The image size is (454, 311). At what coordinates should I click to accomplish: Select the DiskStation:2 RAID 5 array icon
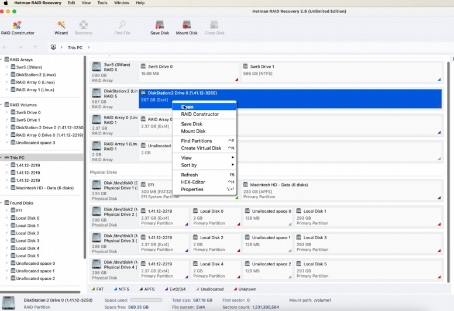(x=97, y=93)
